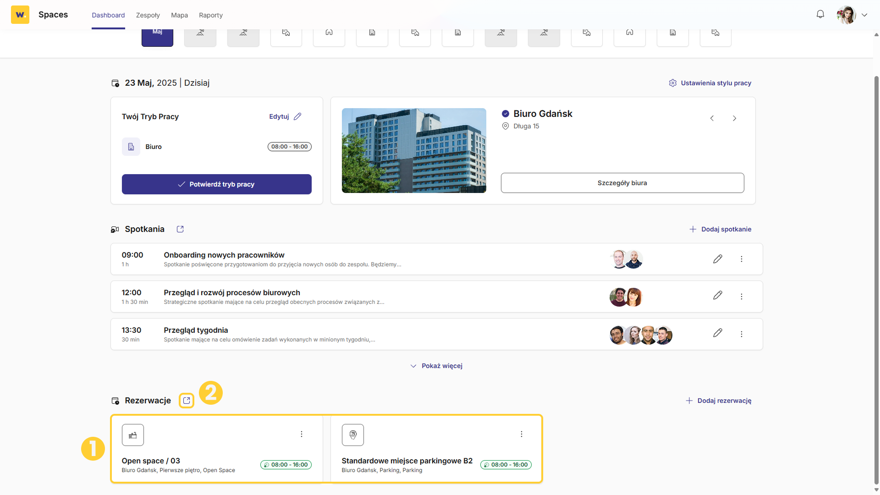Open three-dot menu for 12:00 meeting
880x495 pixels.
[742, 297]
